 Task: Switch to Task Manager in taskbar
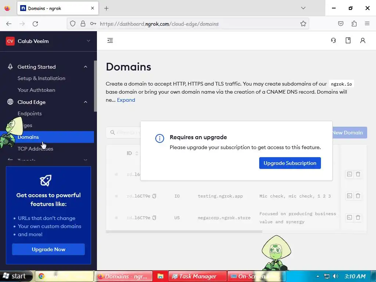197,276
